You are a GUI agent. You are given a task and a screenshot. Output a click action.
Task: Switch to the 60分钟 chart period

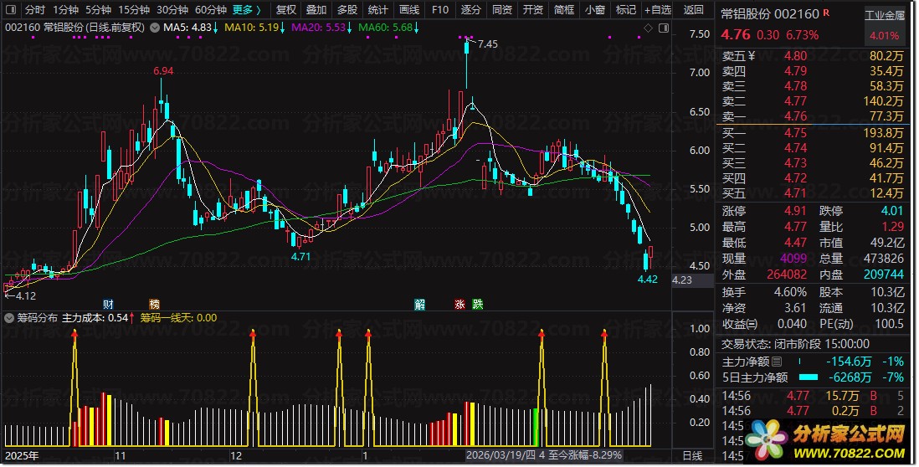[x=211, y=10]
